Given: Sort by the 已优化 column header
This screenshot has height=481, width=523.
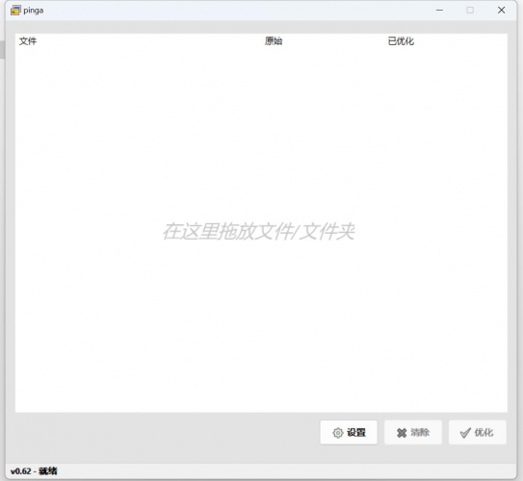Looking at the screenshot, I should tap(401, 41).
